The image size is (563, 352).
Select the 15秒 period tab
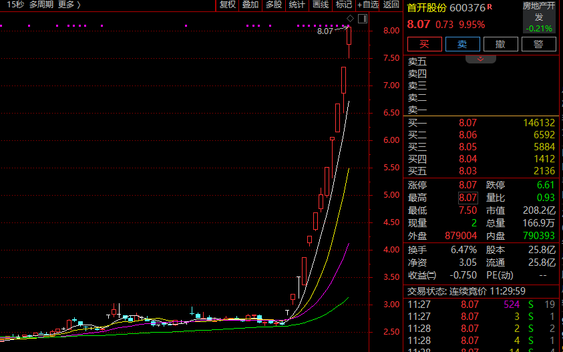point(16,5)
